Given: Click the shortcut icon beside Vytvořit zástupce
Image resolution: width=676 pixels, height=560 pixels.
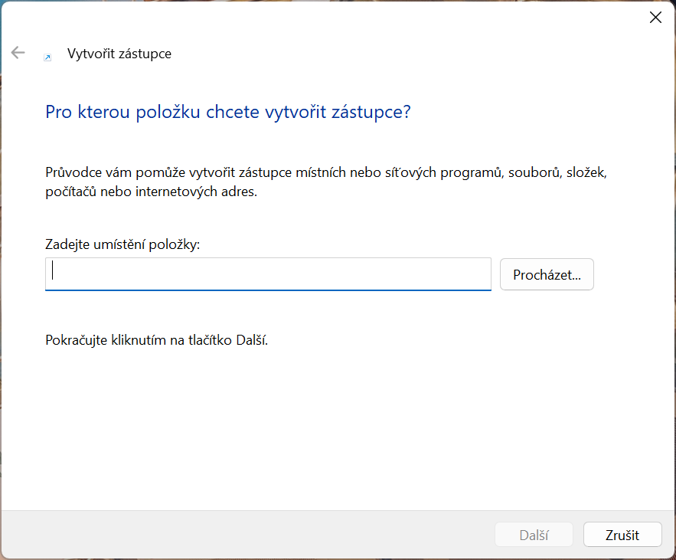Looking at the screenshot, I should pyautogui.click(x=48, y=57).
